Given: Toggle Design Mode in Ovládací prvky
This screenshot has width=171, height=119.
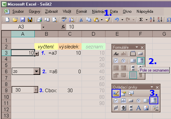Looking at the screenshot, I should (116, 93).
